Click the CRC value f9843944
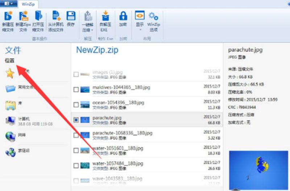 (248, 107)
